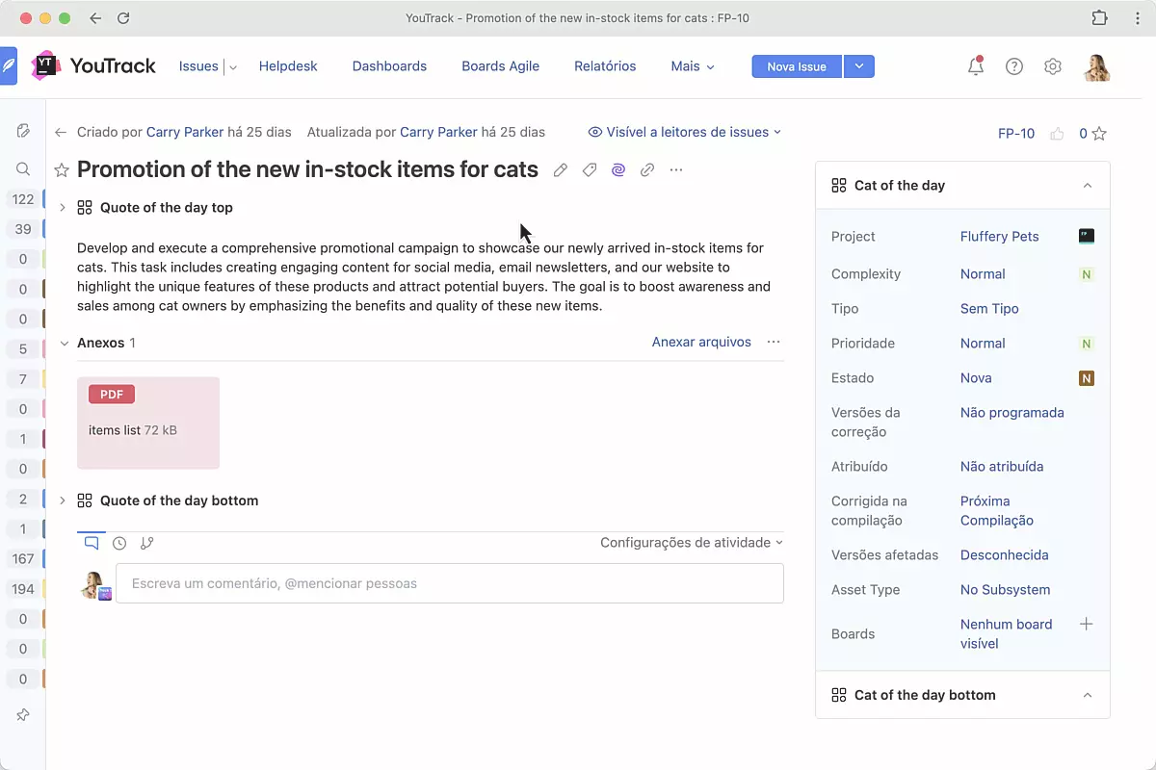Image resolution: width=1156 pixels, height=770 pixels.
Task: Expand Quote of the day top
Action: click(63, 208)
